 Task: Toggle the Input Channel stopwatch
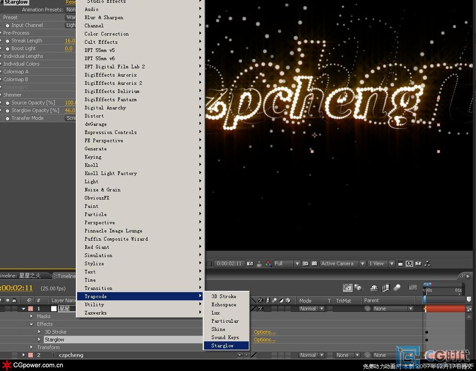(8, 26)
